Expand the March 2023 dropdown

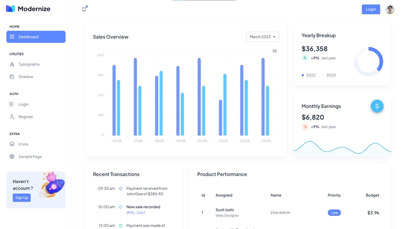click(262, 37)
